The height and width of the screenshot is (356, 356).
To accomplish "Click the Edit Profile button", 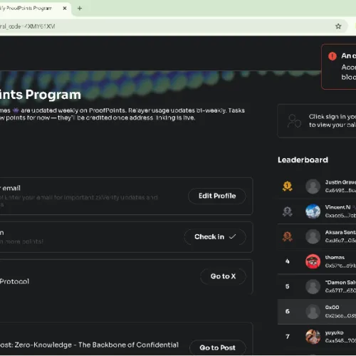I will pyautogui.click(x=217, y=196).
